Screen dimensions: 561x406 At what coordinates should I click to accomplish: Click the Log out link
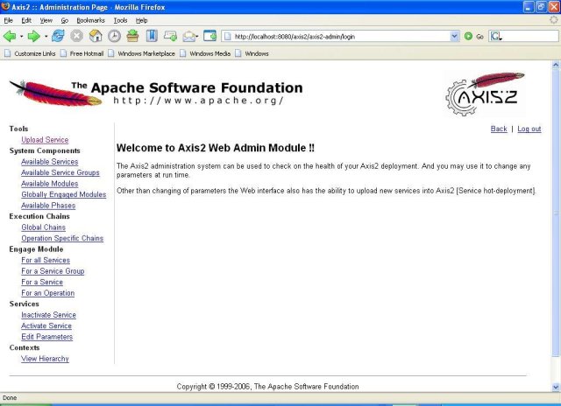(529, 129)
